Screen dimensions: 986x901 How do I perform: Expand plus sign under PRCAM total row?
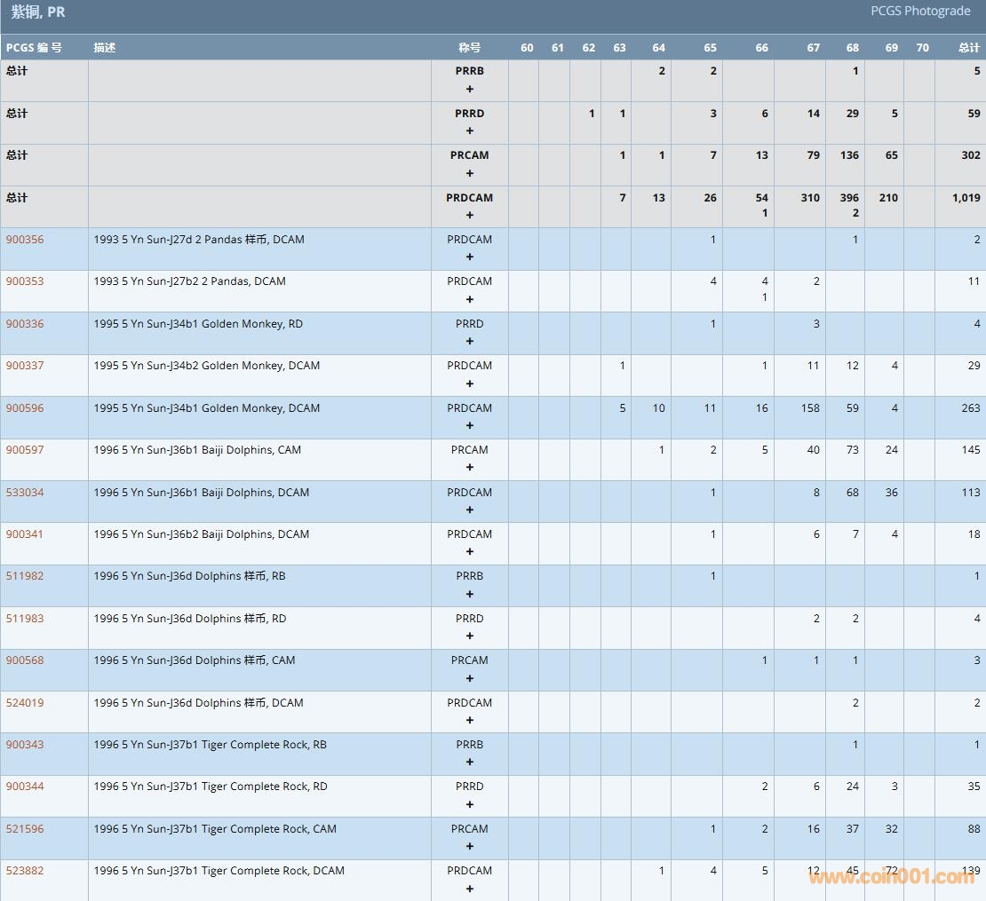click(470, 173)
